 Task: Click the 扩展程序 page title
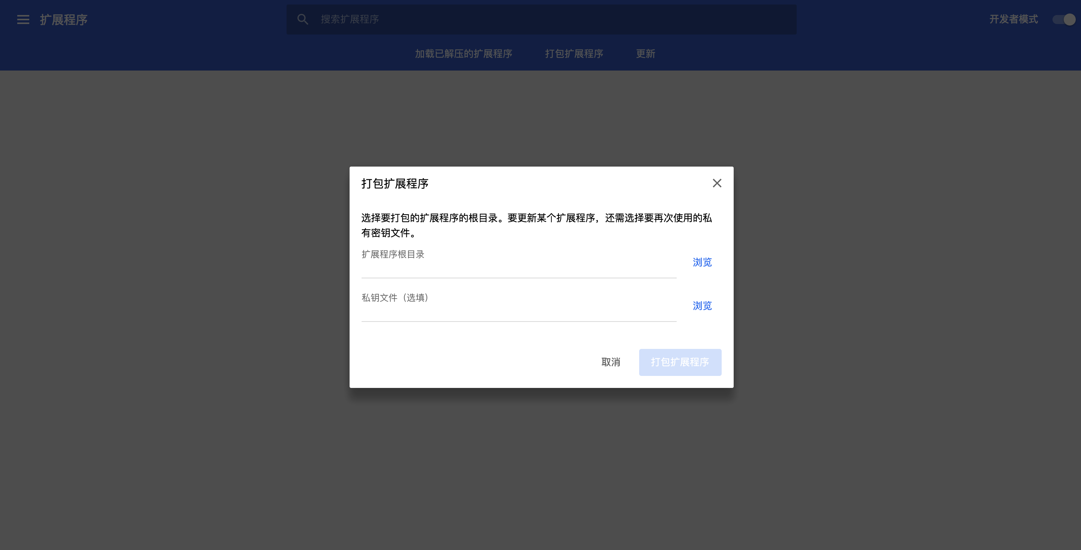tap(64, 20)
